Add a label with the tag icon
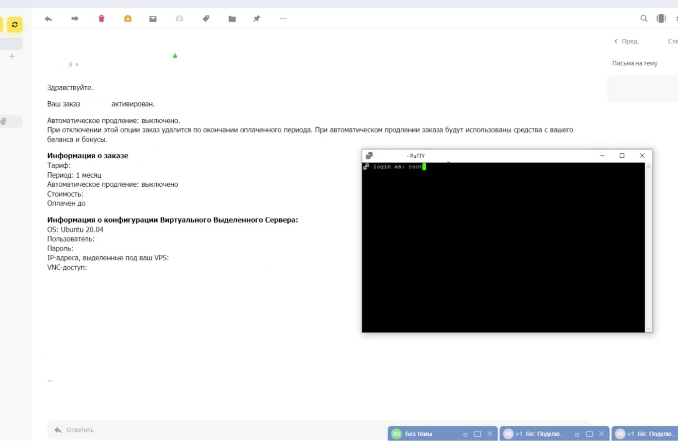The width and height of the screenshot is (678, 441). (206, 19)
